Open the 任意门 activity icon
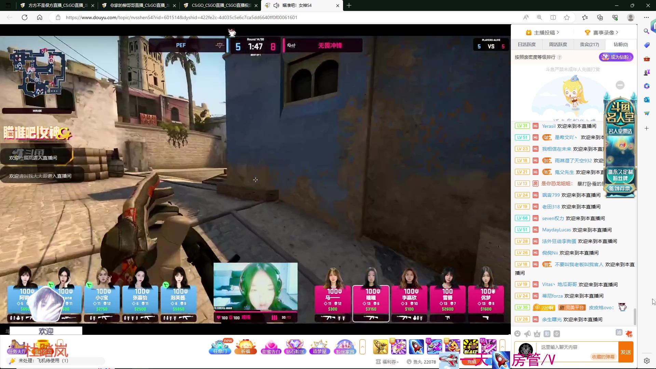The height and width of the screenshot is (369, 656). pos(220,346)
